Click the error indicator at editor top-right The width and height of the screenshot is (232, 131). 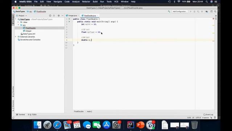click(214, 19)
